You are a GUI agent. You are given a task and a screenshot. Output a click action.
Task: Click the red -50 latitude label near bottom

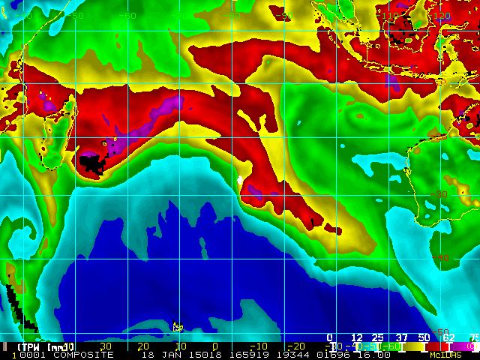[440, 331]
